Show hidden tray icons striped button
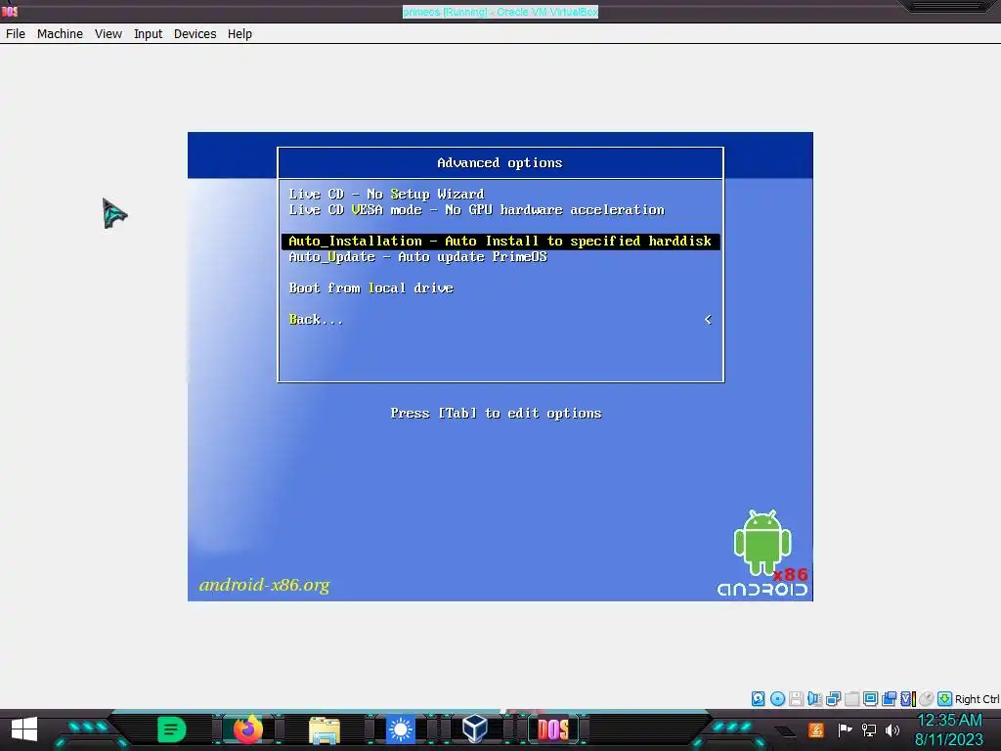Image resolution: width=1001 pixels, height=751 pixels. (x=786, y=731)
